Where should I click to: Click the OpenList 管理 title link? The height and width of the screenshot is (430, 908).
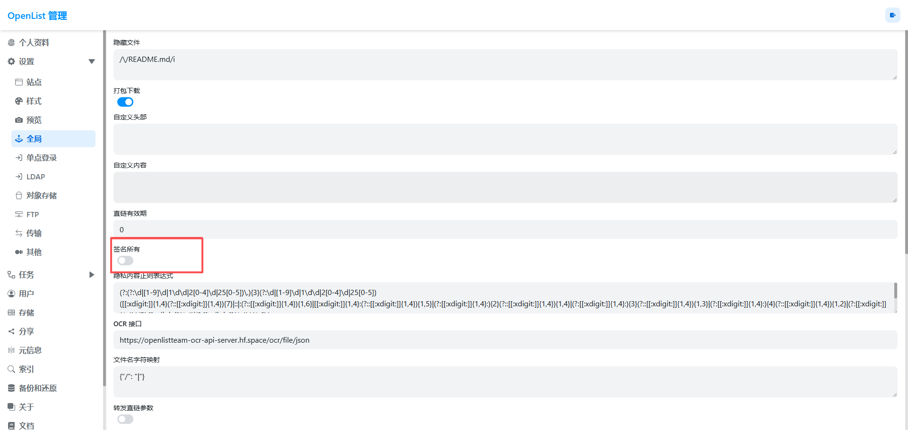click(x=37, y=16)
